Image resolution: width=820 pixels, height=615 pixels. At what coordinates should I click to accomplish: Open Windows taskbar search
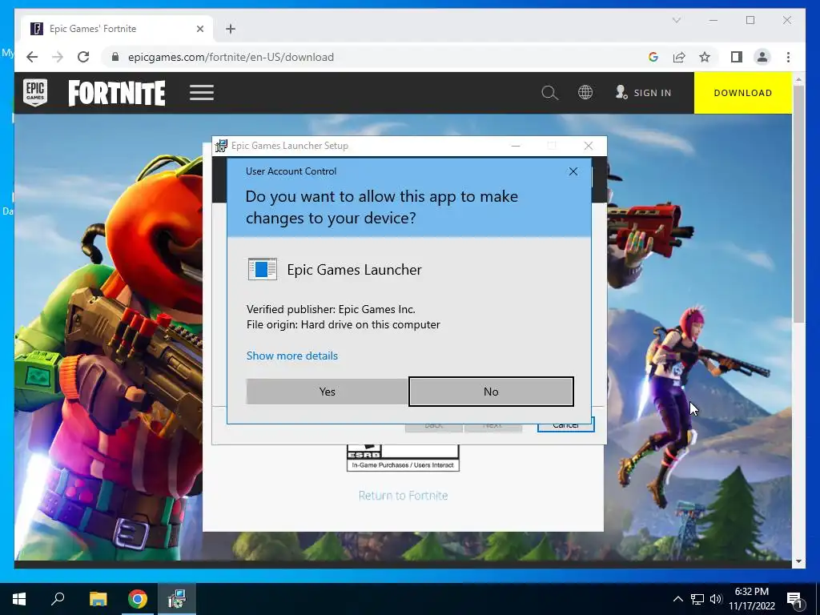pos(58,599)
